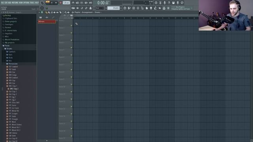This screenshot has width=253, height=142.
Task: Open the Channel rack view icon
Action: click(x=134, y=8)
